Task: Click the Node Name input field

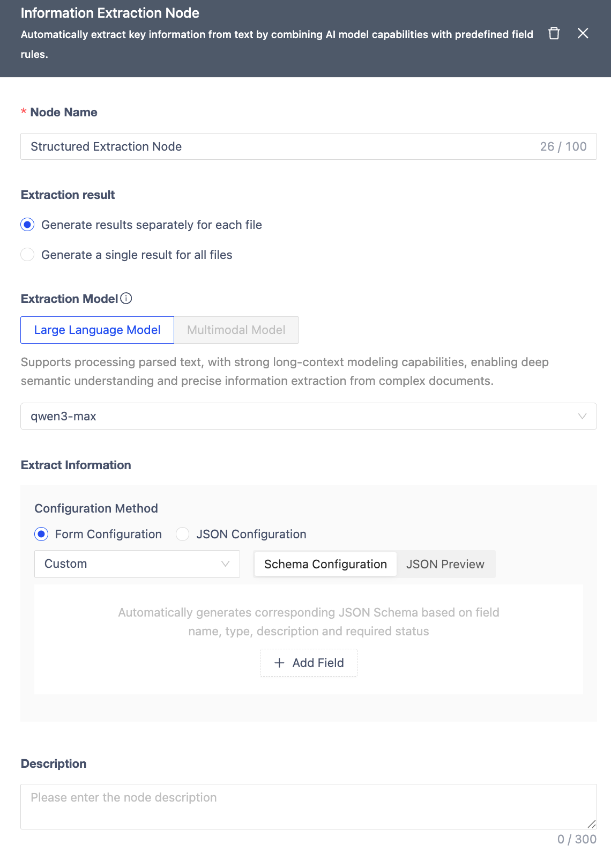Action: coord(279,146)
